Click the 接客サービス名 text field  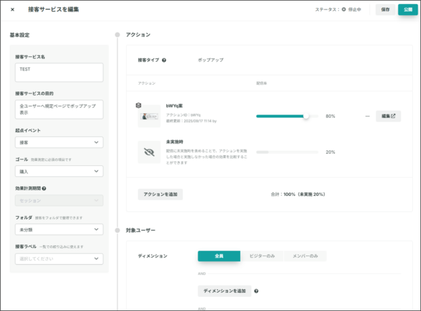59,72
